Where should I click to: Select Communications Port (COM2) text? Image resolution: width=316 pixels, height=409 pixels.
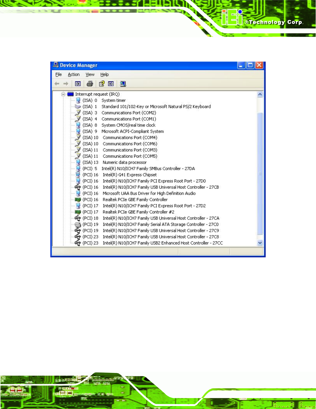(129, 113)
